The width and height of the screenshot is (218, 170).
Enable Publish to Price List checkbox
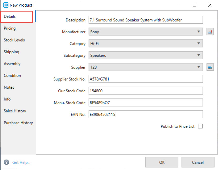tap(200, 126)
